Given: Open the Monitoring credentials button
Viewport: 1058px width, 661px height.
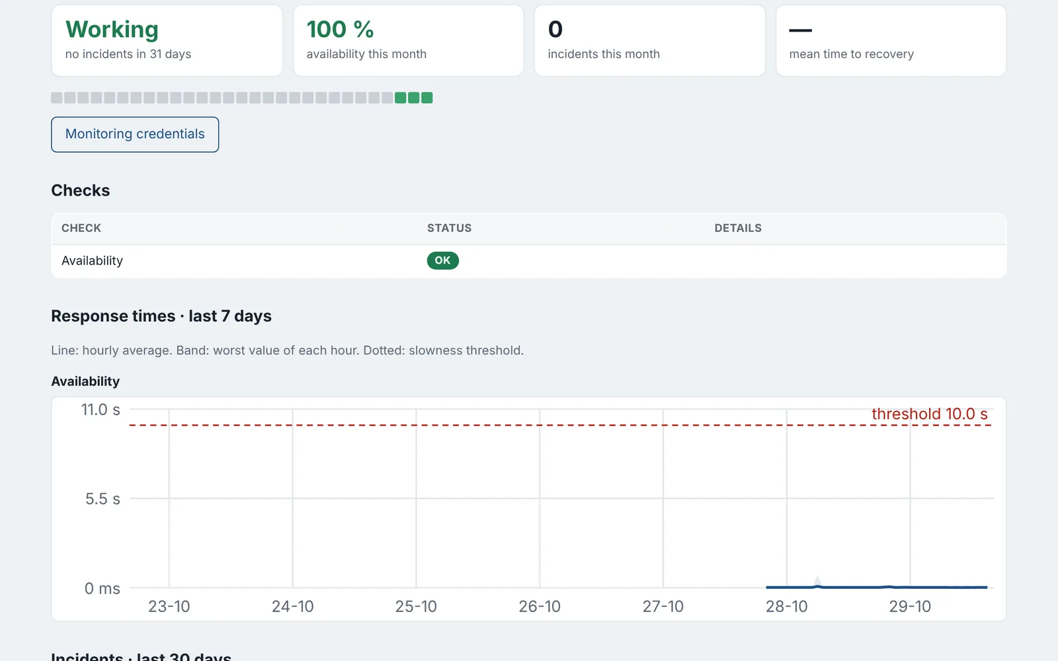Looking at the screenshot, I should coord(135,134).
